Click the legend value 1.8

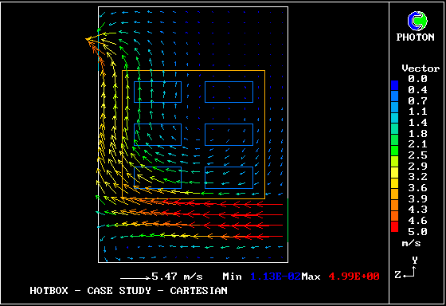pos(417,134)
